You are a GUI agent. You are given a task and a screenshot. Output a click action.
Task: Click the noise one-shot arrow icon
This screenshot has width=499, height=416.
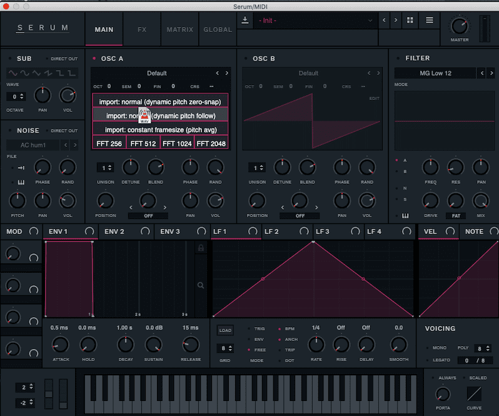pos(21,168)
